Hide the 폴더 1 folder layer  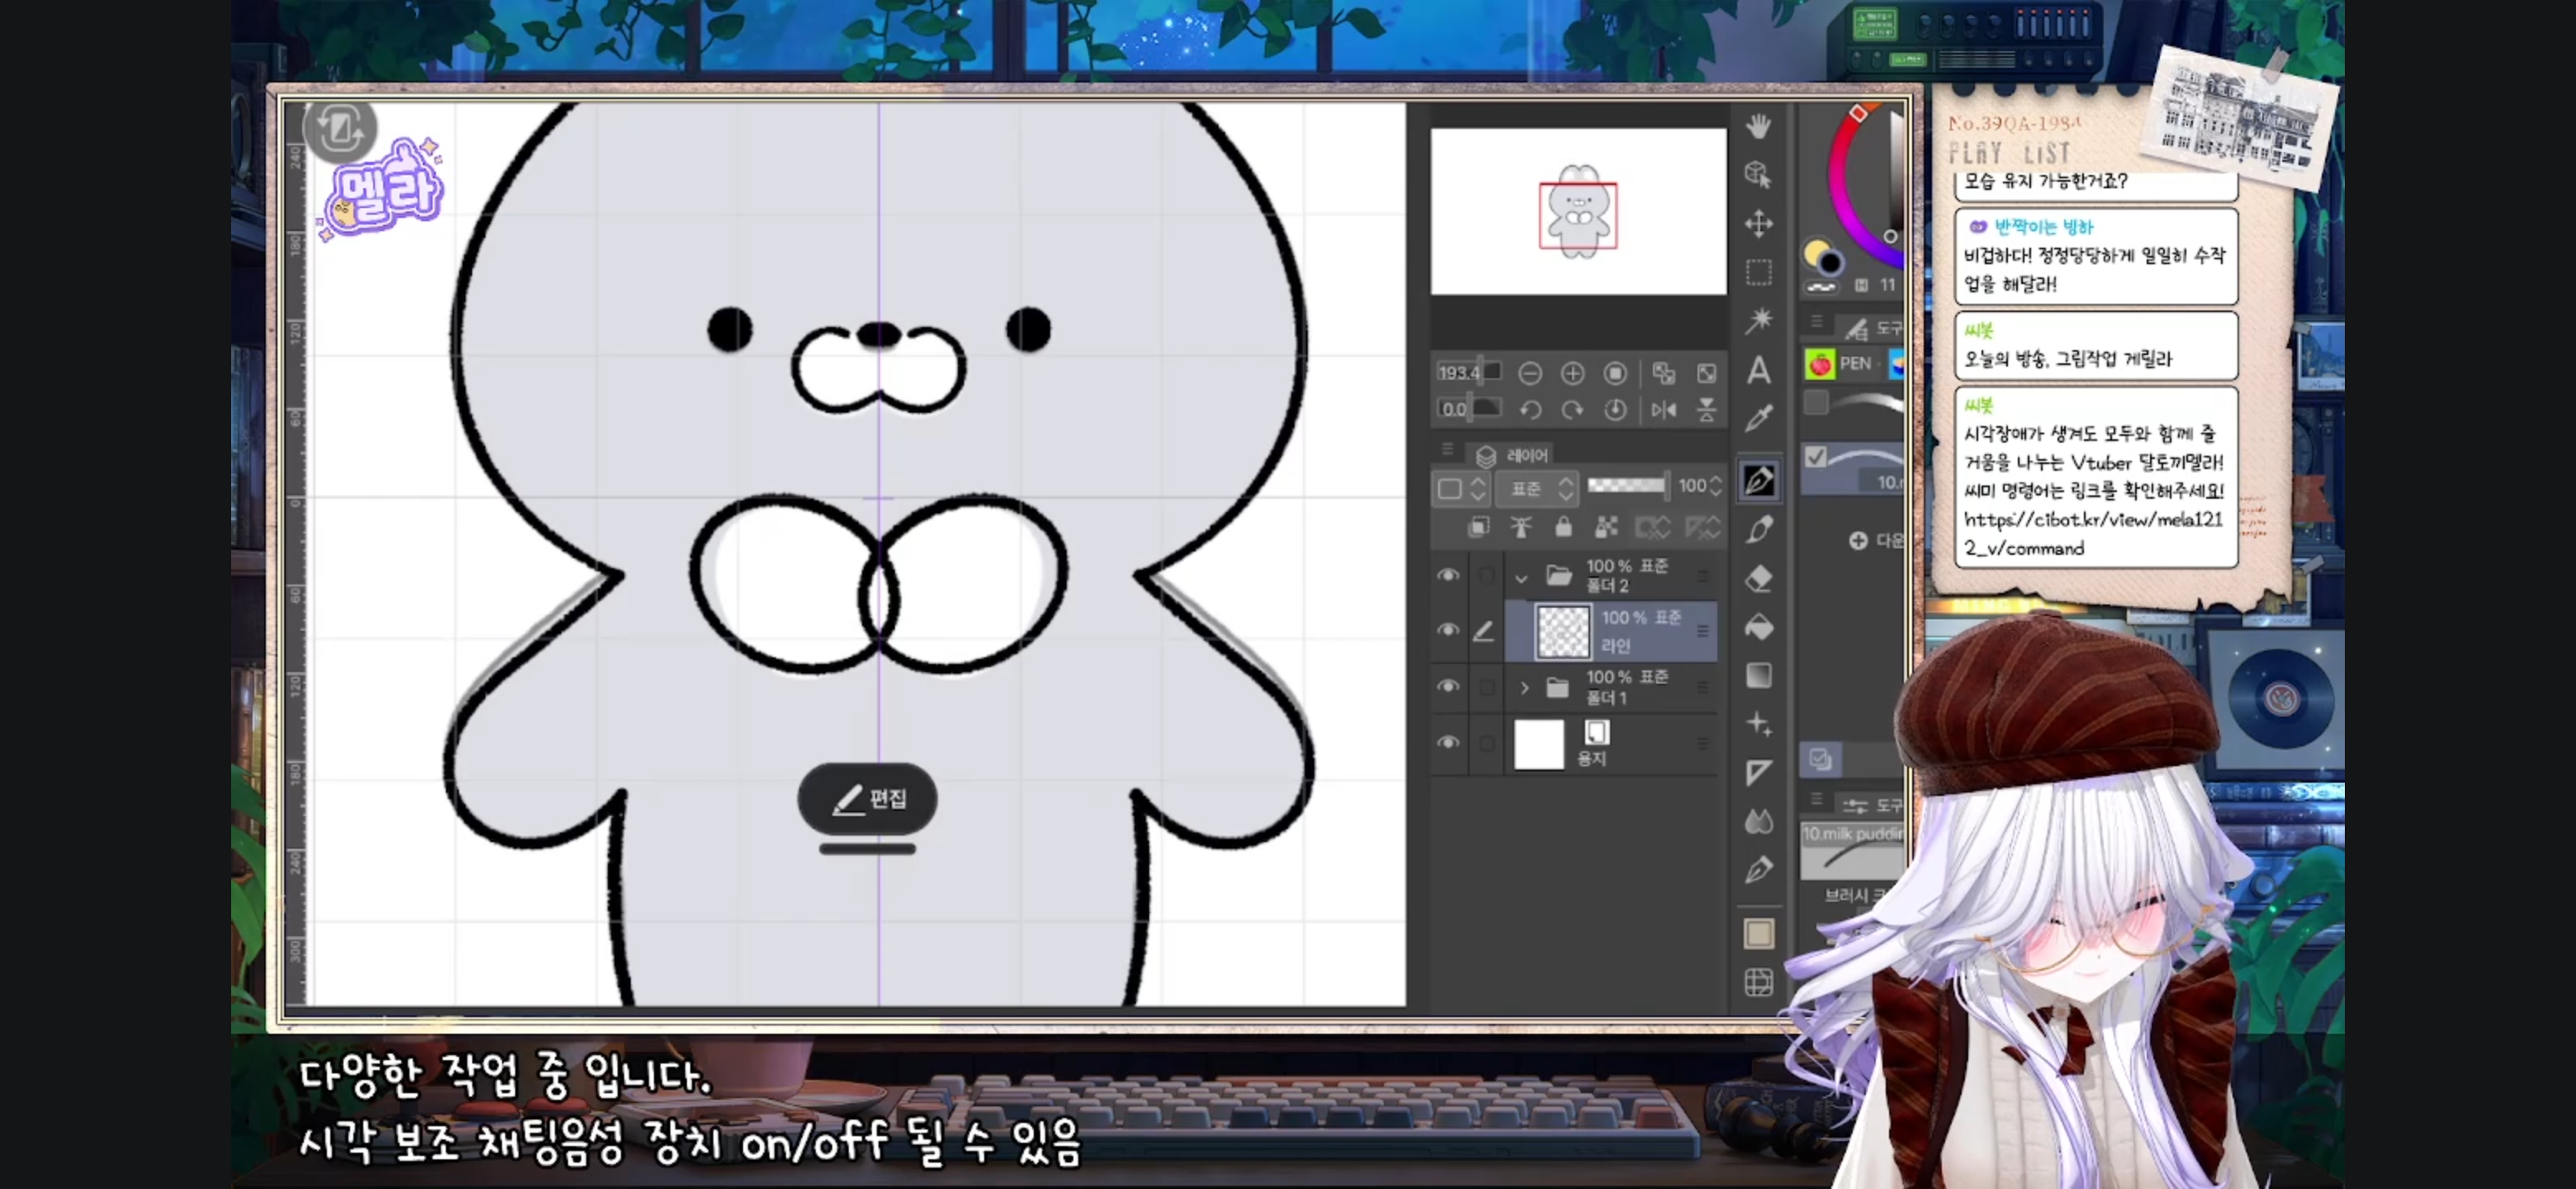point(1448,686)
